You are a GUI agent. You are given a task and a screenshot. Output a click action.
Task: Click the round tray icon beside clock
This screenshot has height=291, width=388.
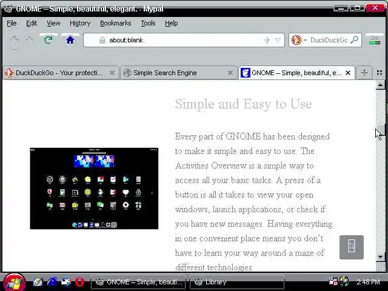[344, 281]
